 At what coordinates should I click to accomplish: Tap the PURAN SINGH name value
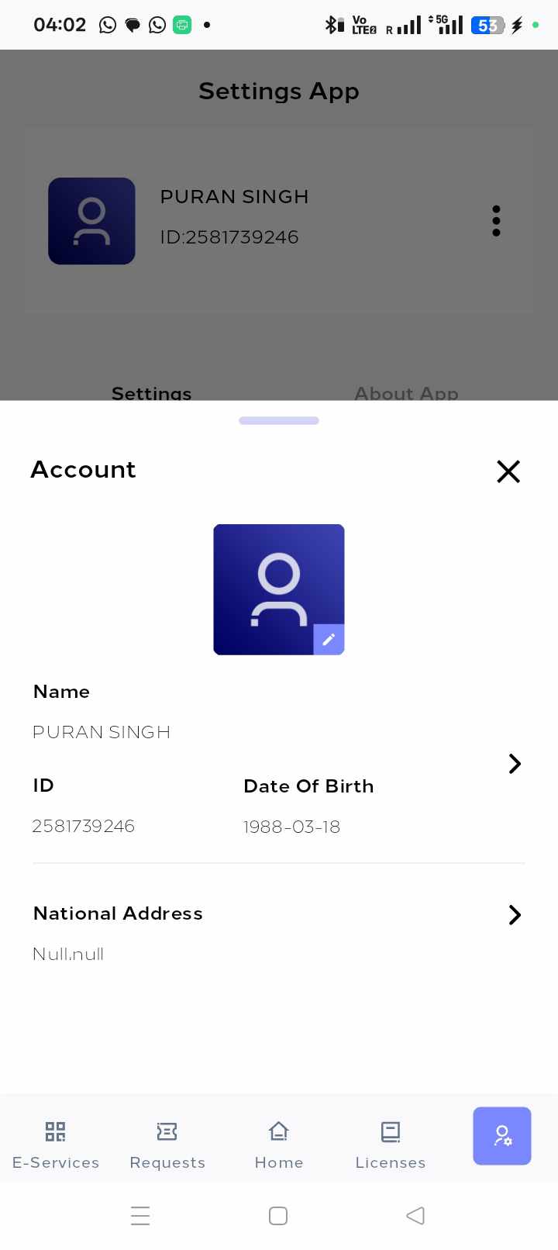pyautogui.click(x=102, y=732)
